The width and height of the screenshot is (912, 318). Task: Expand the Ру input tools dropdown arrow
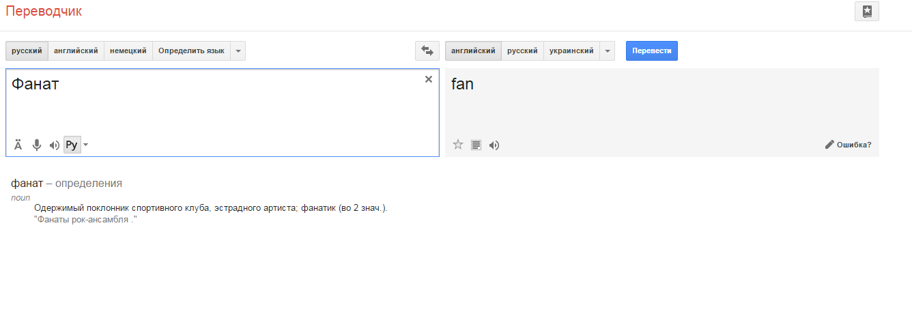coord(86,145)
